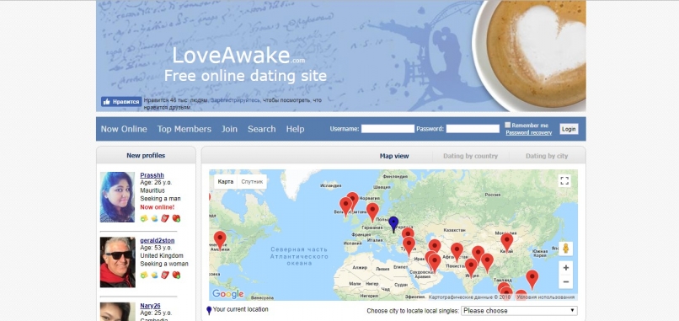Zoom out the map with minus button
This screenshot has width=679, height=321.
(565, 281)
